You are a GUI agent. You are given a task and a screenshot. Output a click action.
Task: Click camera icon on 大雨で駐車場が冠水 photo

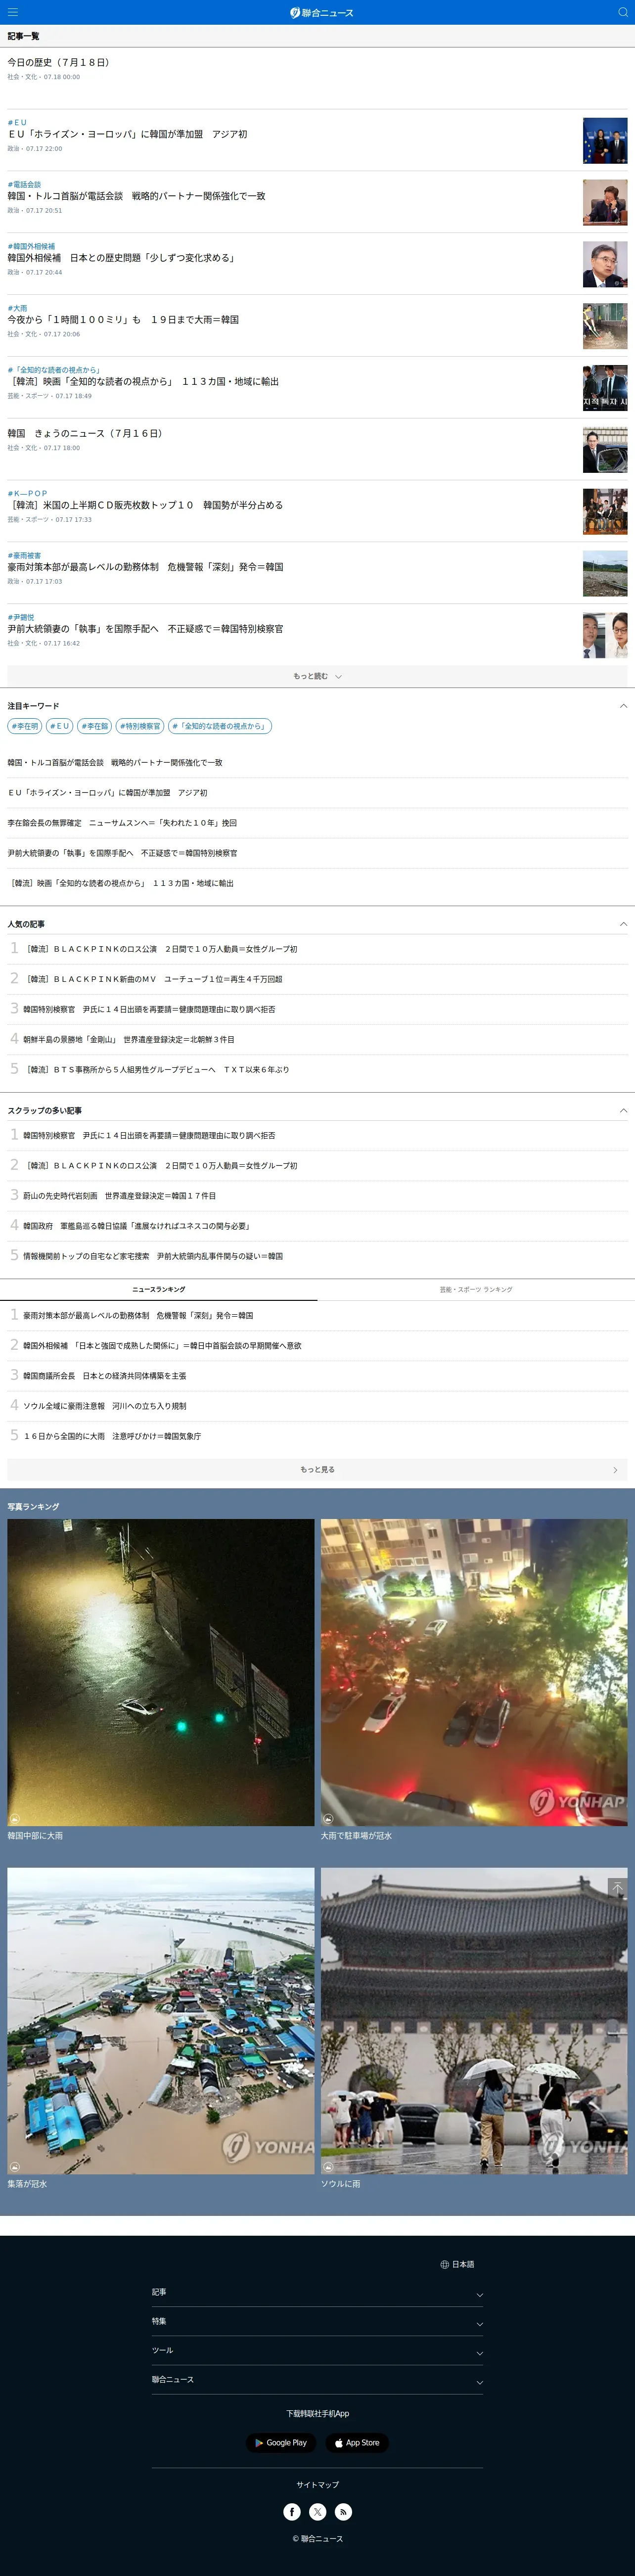[x=328, y=1818]
